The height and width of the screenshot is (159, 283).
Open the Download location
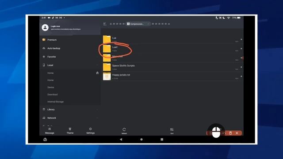(x=53, y=95)
